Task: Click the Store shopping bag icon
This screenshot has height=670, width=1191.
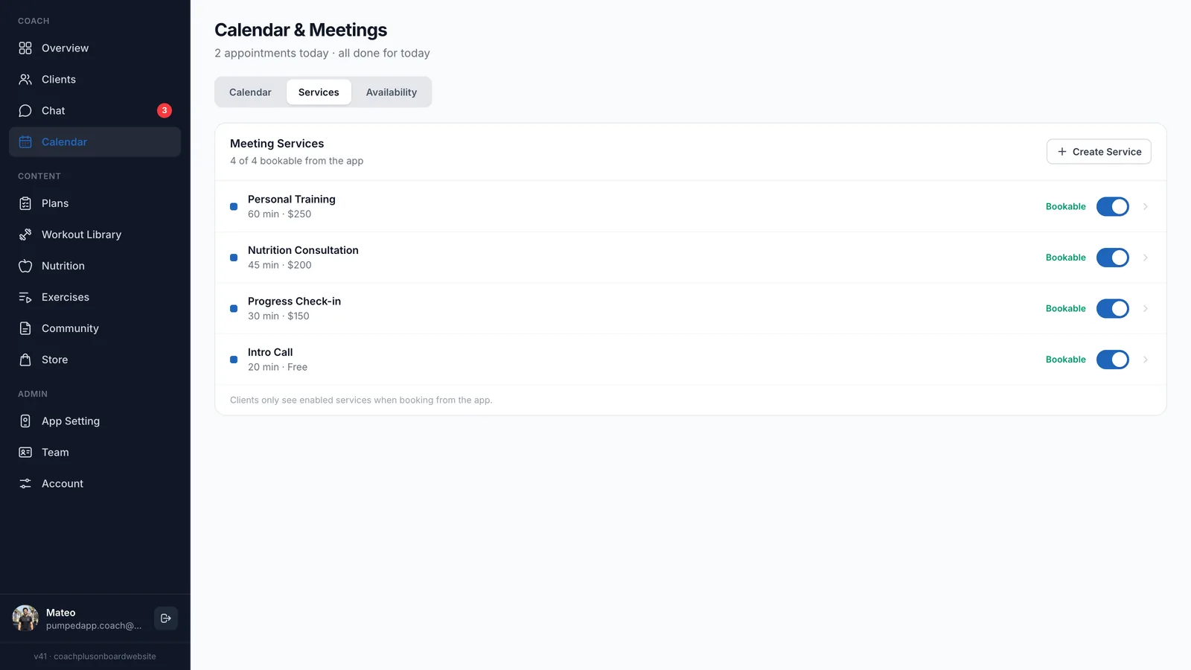Action: [x=25, y=360]
